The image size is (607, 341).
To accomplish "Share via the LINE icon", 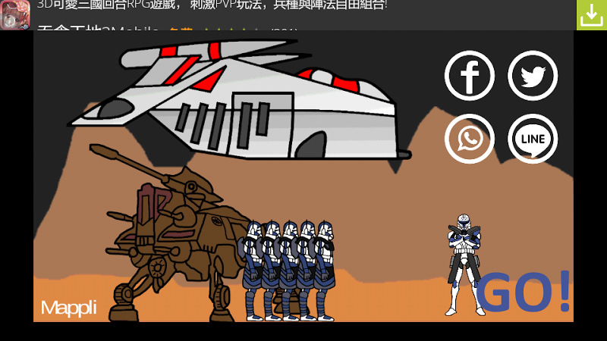I will [x=533, y=139].
